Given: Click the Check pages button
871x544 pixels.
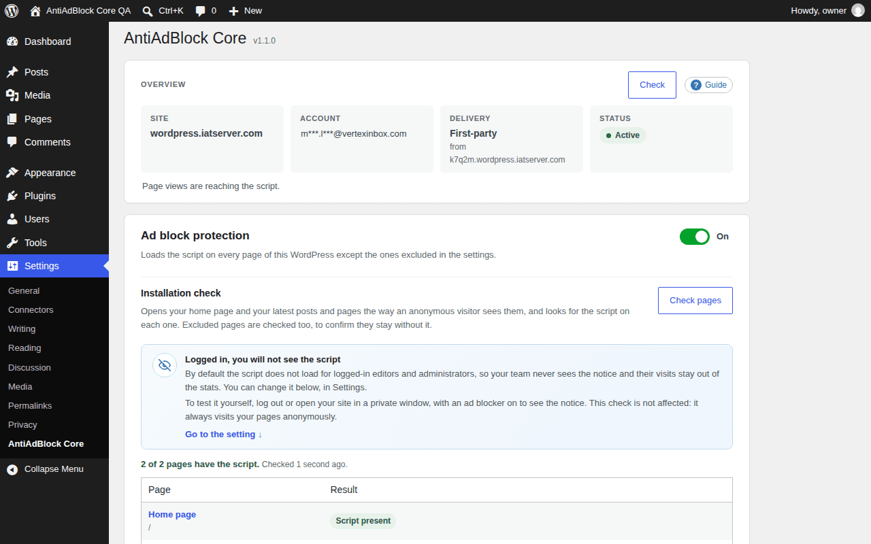Looking at the screenshot, I should click(695, 301).
